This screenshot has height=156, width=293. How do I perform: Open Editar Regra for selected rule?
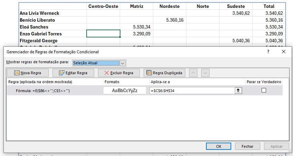tap(73, 73)
